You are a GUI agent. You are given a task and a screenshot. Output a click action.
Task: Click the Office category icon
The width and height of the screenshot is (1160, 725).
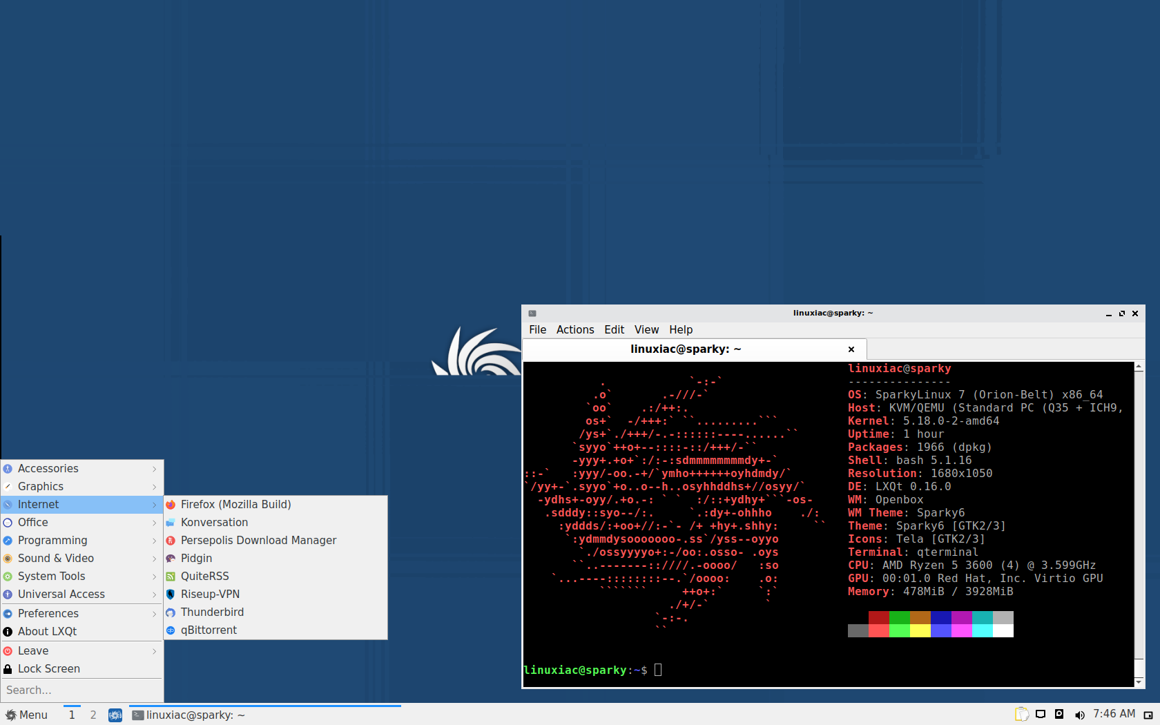click(8, 523)
